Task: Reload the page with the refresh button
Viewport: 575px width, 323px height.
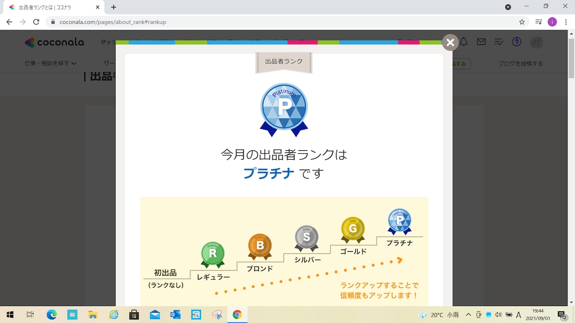Action: coord(36,22)
